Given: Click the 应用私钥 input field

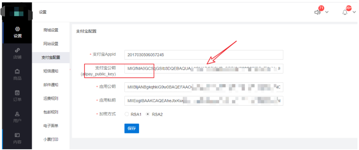Looking at the screenshot, I should coord(204,101).
